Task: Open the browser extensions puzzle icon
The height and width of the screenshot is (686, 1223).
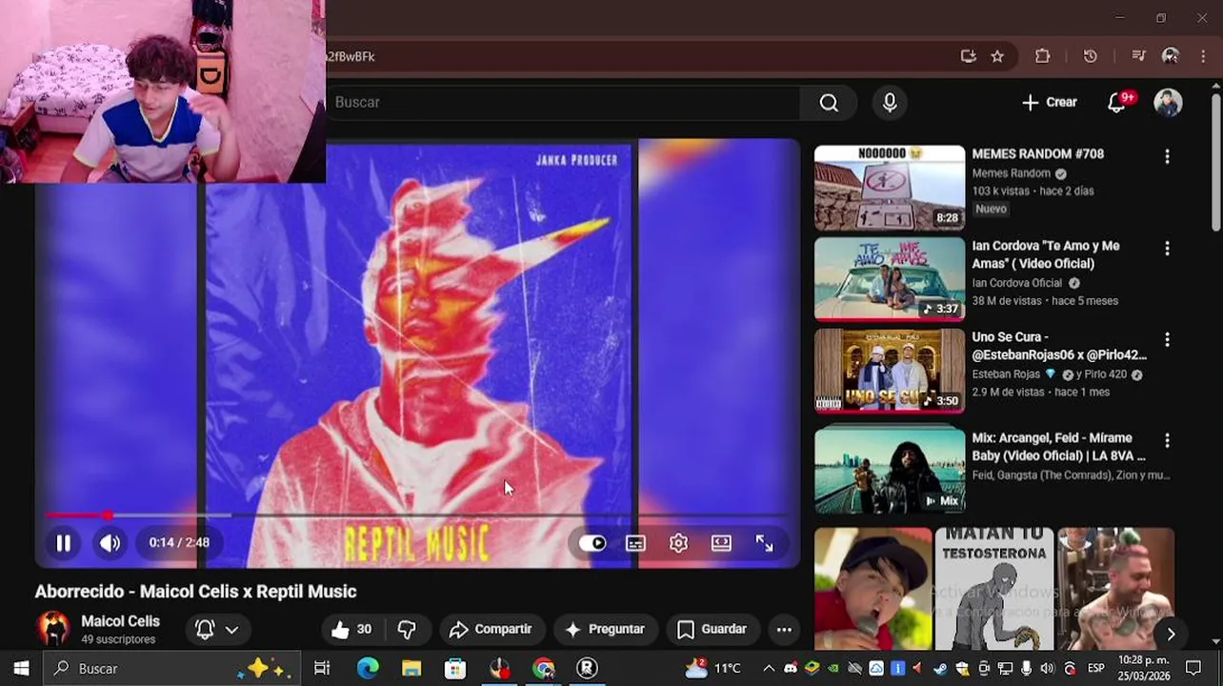Action: click(x=1043, y=56)
